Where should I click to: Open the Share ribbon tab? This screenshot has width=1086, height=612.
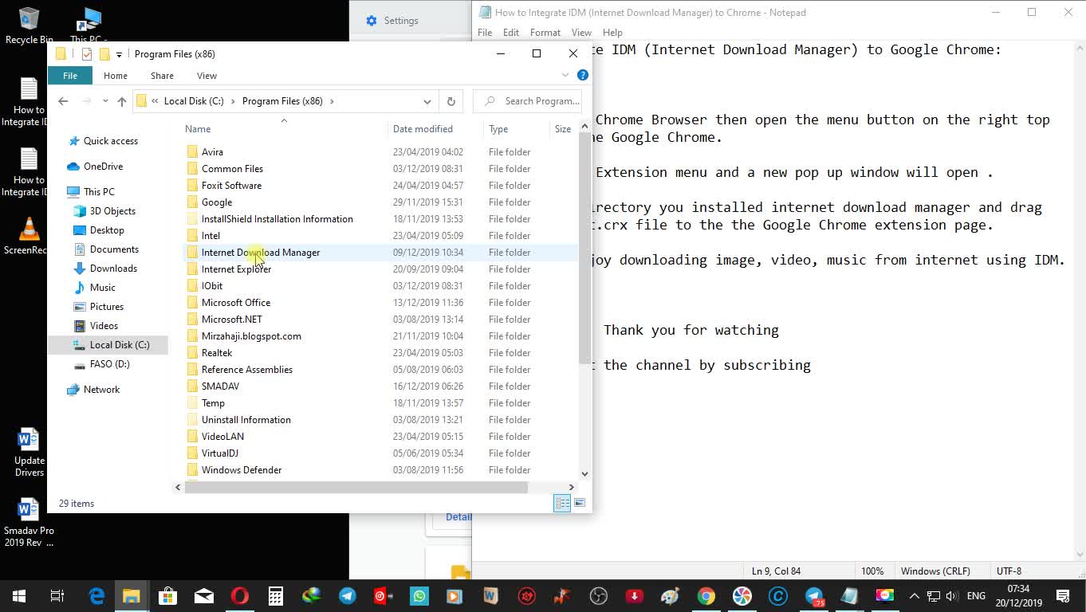coord(162,76)
